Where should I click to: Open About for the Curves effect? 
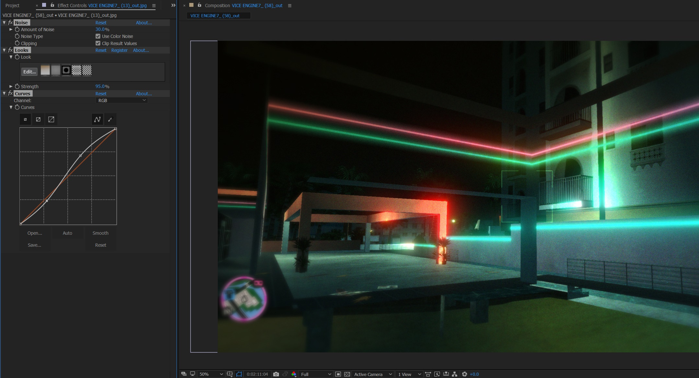click(144, 94)
